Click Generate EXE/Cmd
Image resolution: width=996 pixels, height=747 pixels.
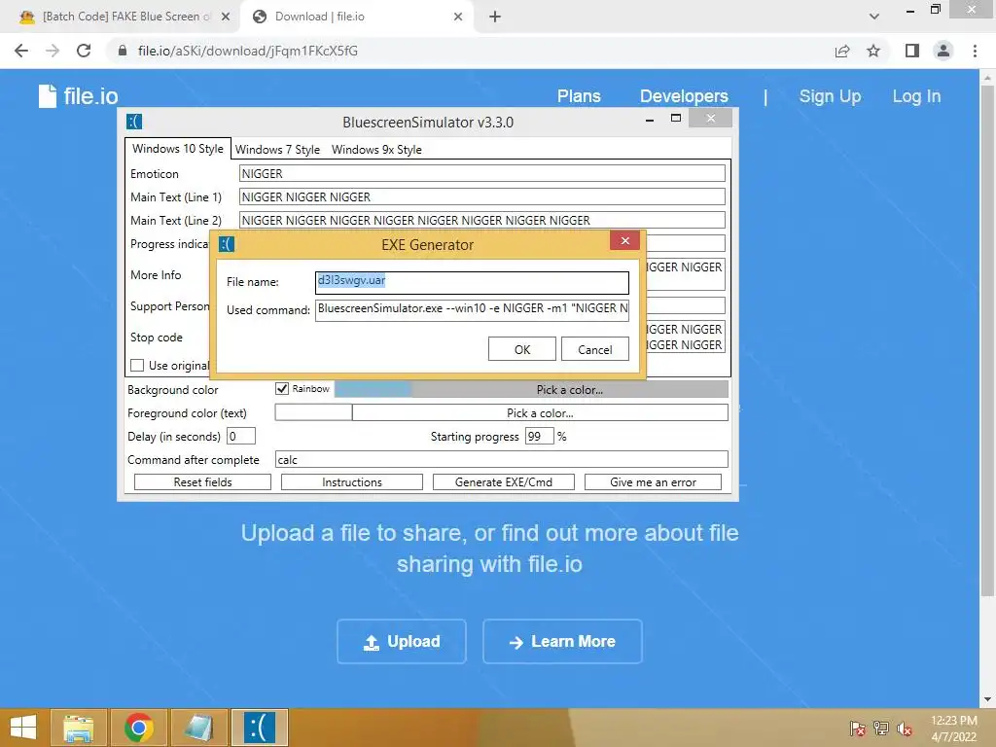tap(504, 482)
